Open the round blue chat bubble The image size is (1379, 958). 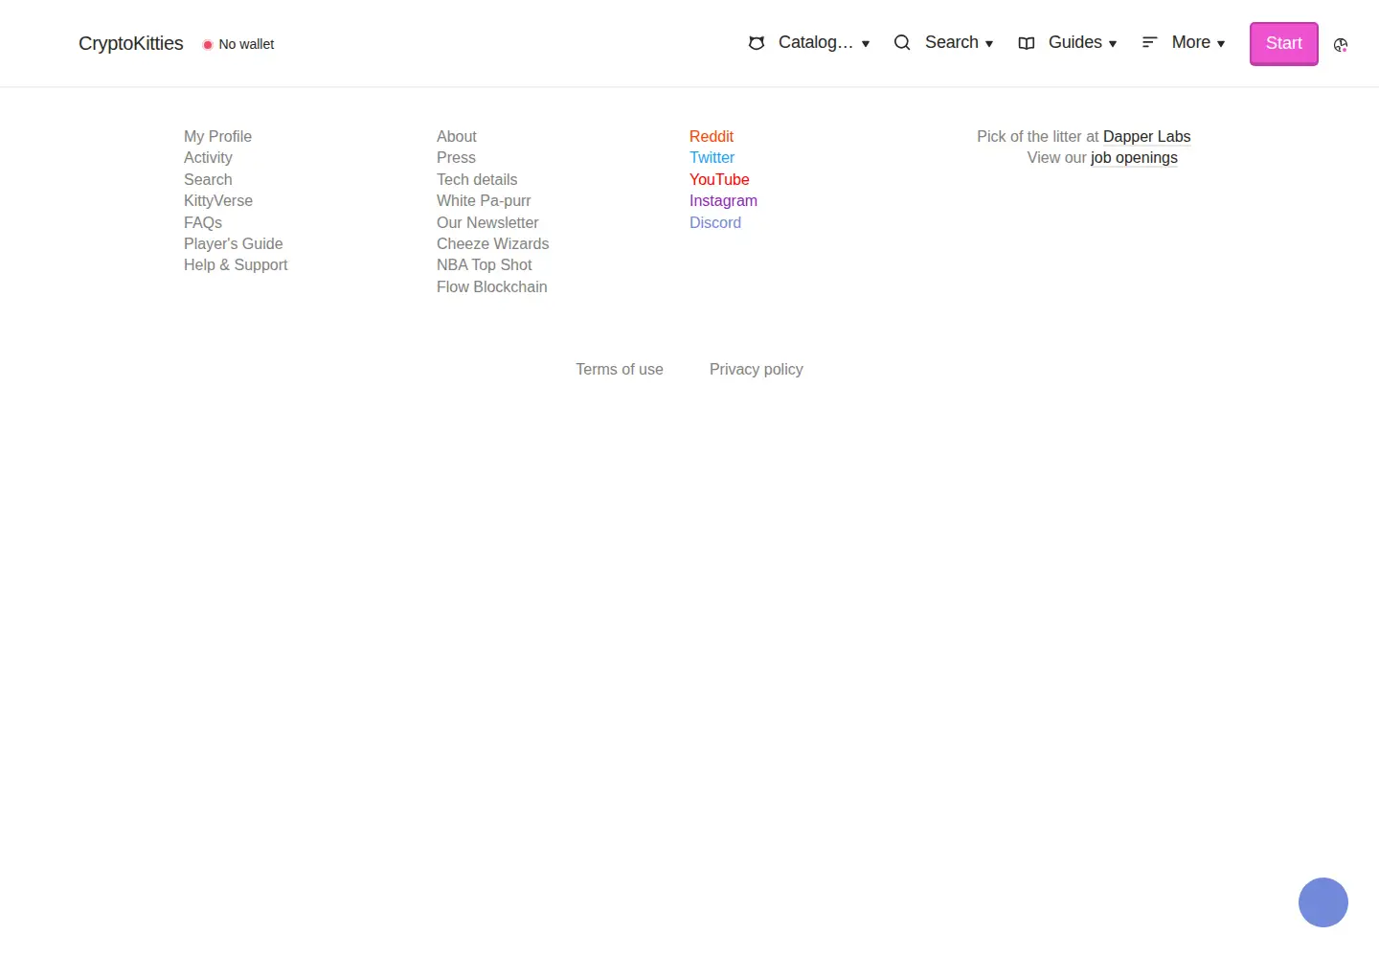point(1323,902)
